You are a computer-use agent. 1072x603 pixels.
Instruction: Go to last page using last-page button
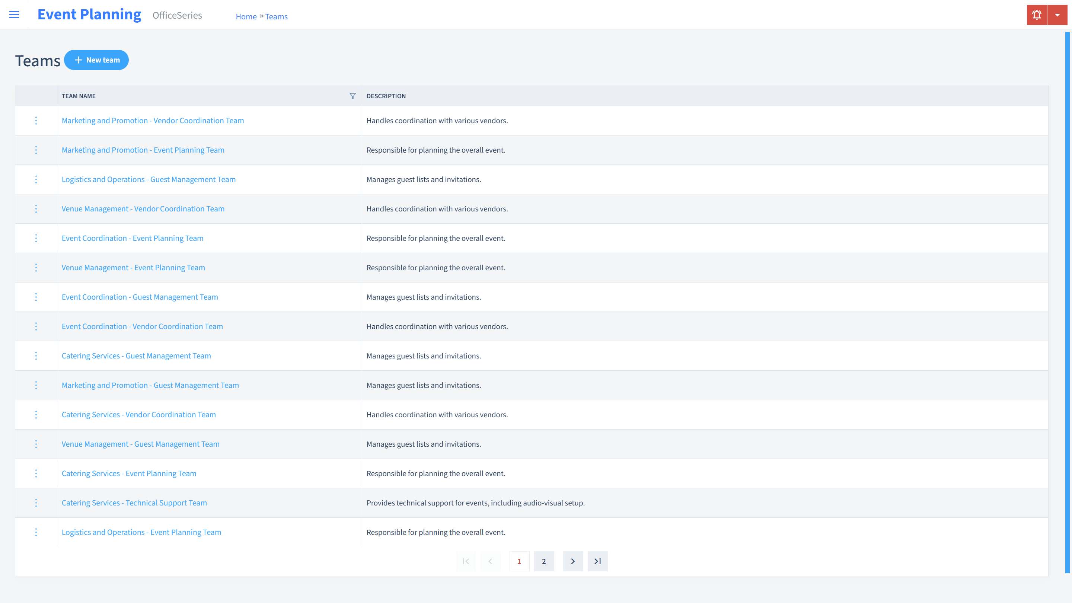(x=598, y=561)
